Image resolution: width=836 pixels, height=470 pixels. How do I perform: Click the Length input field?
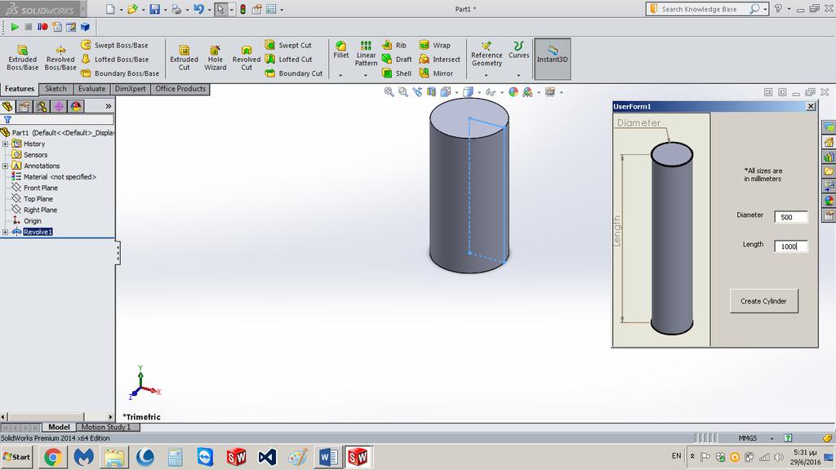click(x=791, y=246)
